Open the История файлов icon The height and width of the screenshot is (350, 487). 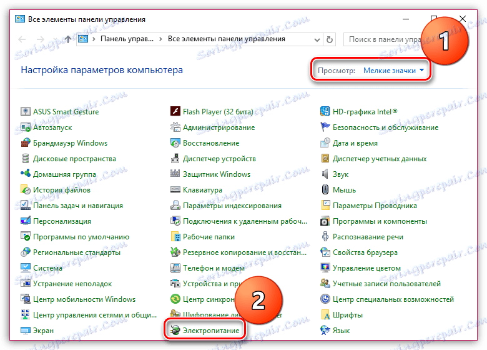(26, 189)
